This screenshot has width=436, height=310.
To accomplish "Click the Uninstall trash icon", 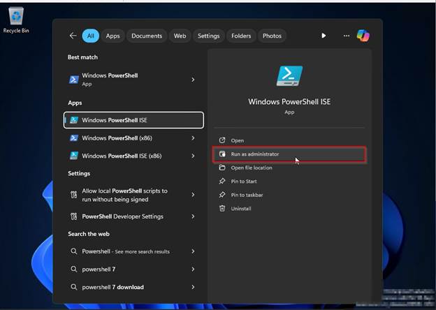I will tap(222, 209).
